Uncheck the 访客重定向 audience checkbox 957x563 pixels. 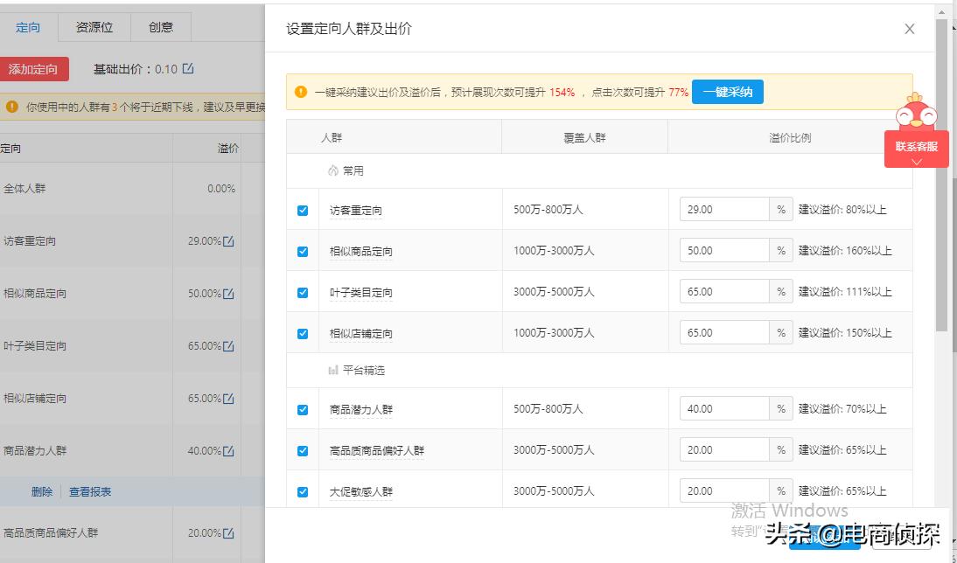pyautogui.click(x=302, y=210)
